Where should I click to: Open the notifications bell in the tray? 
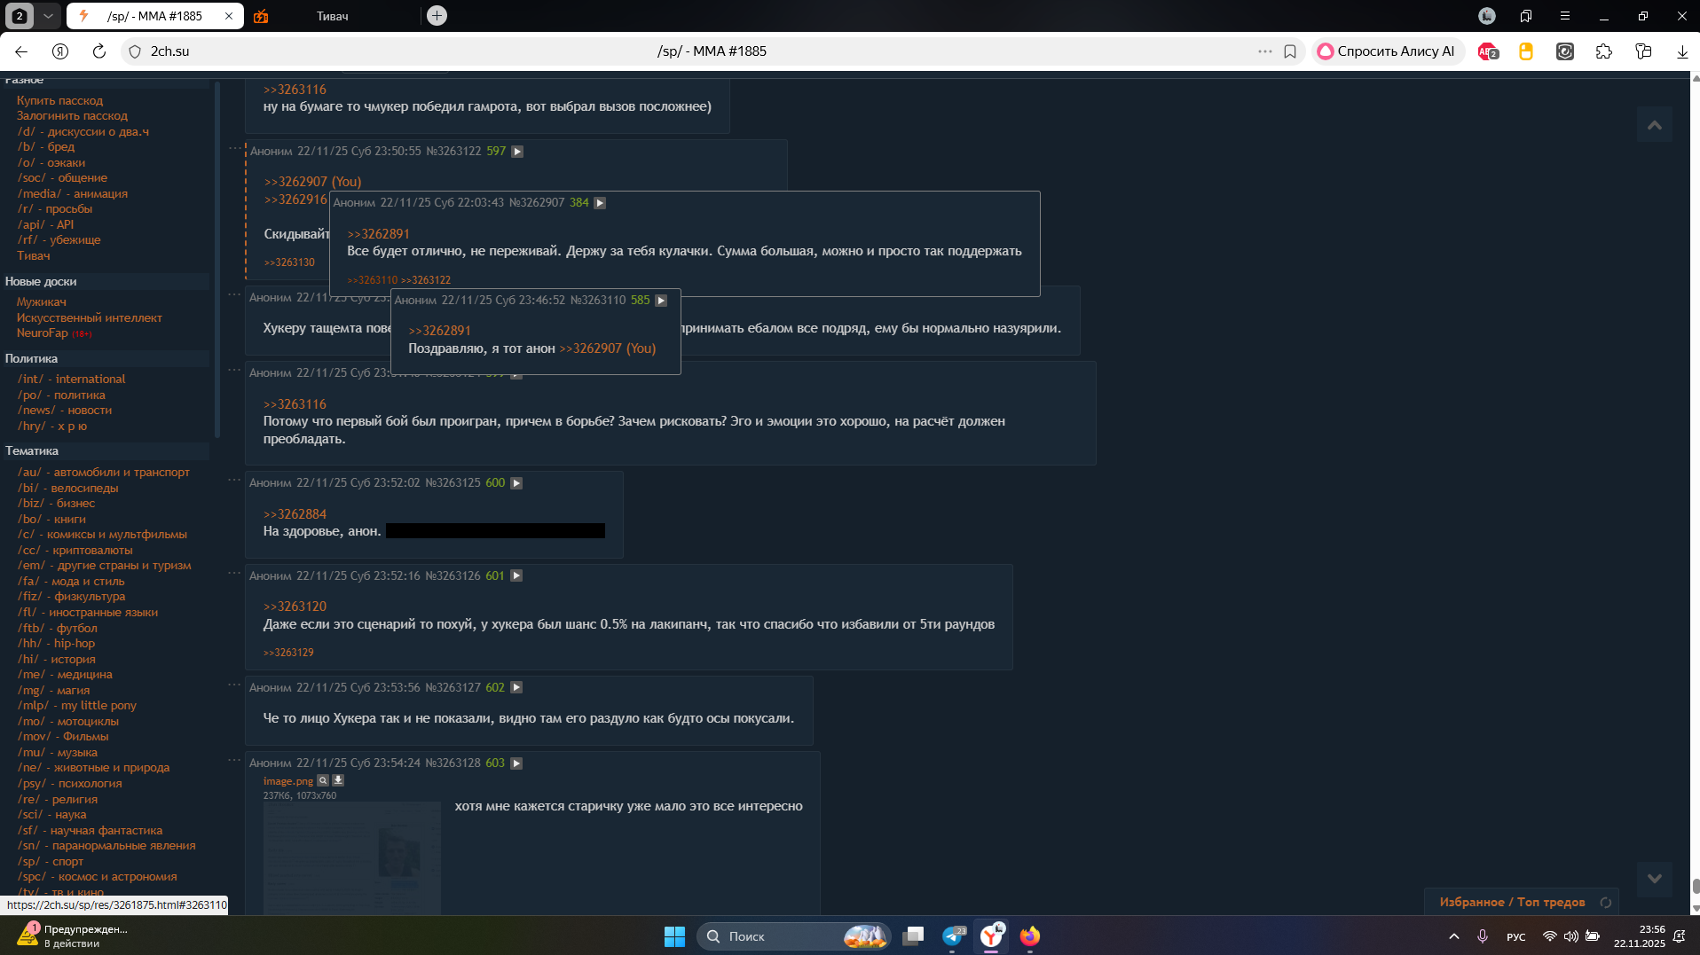coord(1679,936)
